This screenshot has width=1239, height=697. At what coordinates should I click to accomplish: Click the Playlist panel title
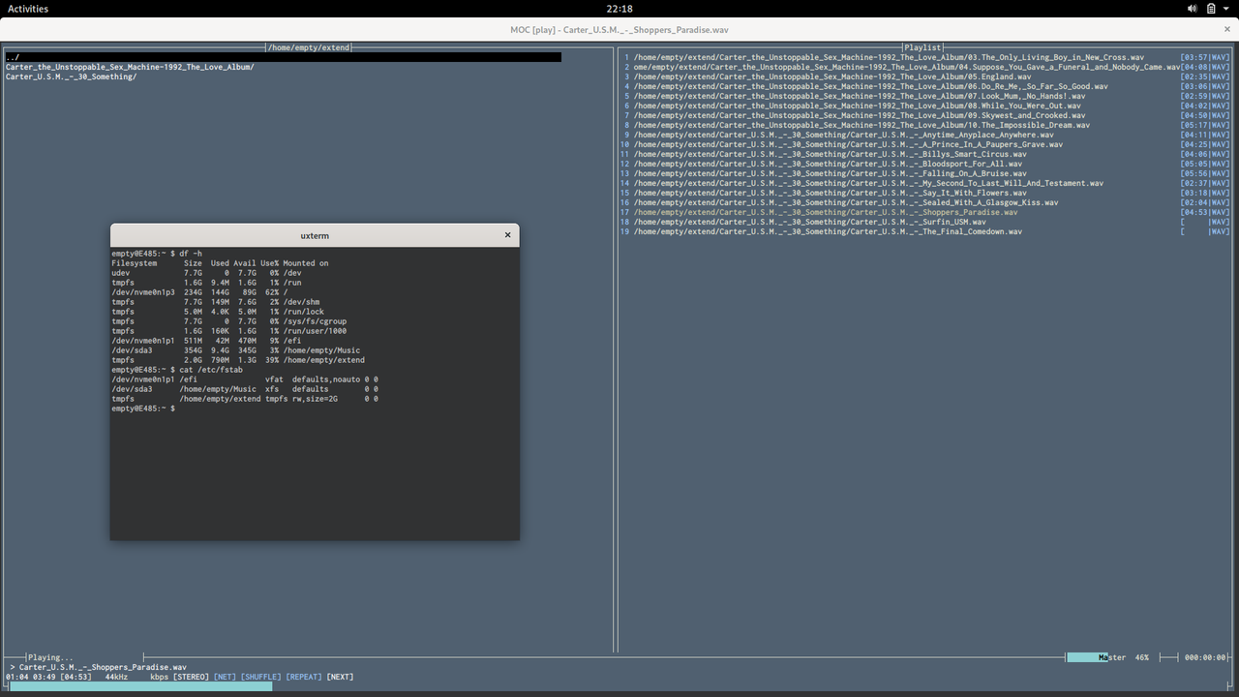(x=923, y=47)
